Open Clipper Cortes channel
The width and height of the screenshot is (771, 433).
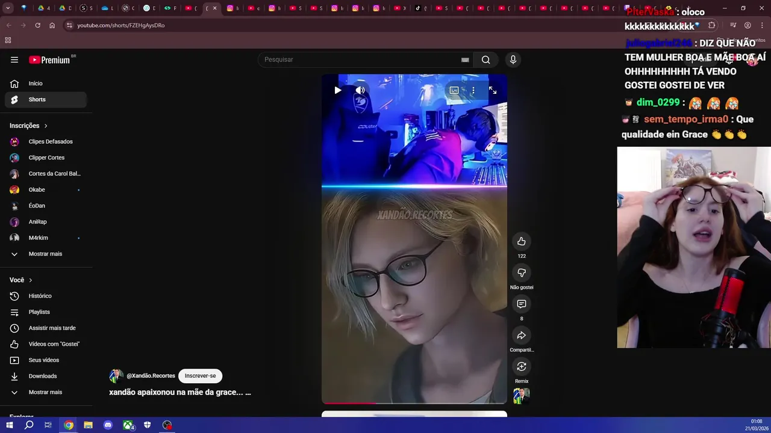tap(46, 158)
